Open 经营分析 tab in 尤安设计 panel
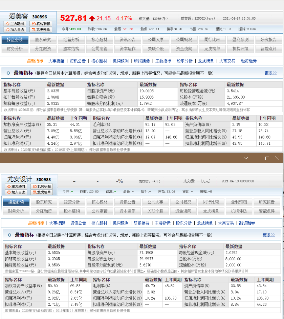This screenshot has width=284, height=319. pyautogui.click(x=72, y=202)
